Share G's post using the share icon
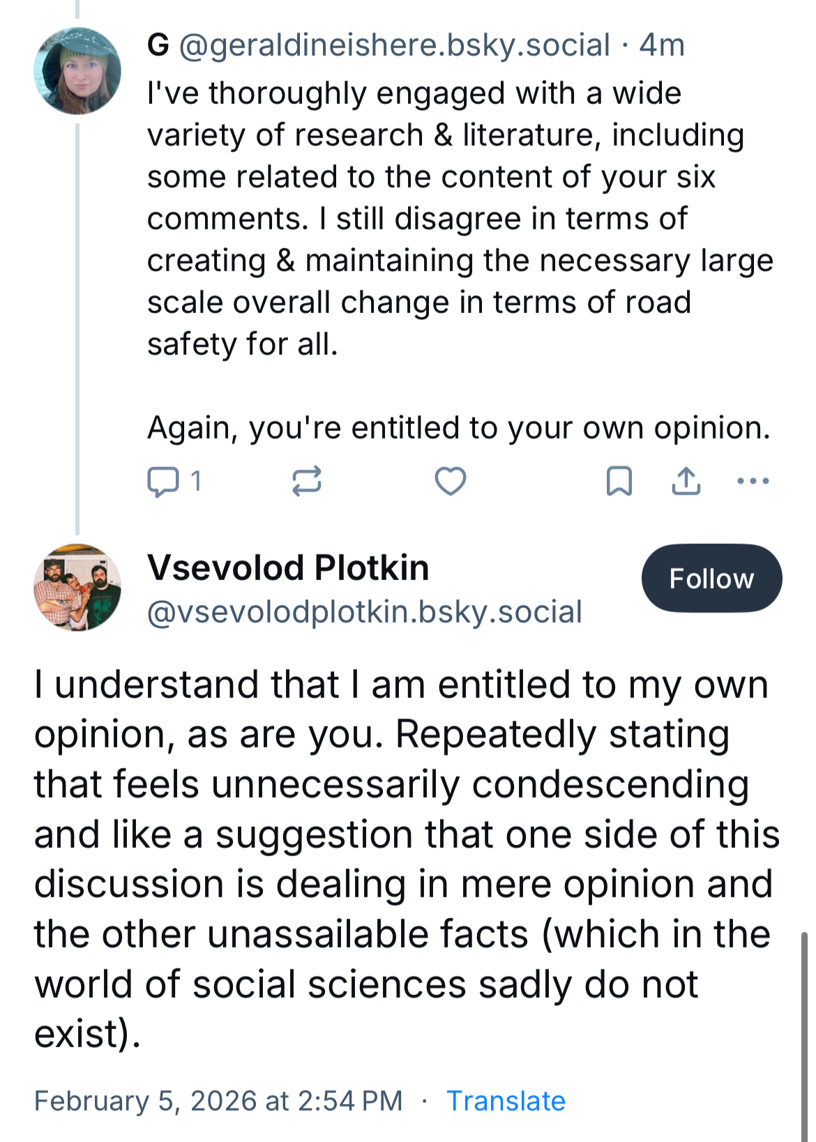 [x=686, y=482]
